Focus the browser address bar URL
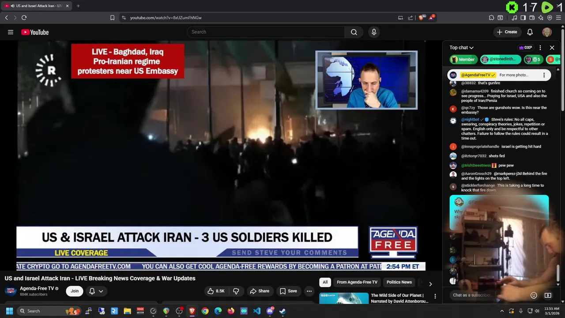This screenshot has width=565, height=318. [166, 18]
